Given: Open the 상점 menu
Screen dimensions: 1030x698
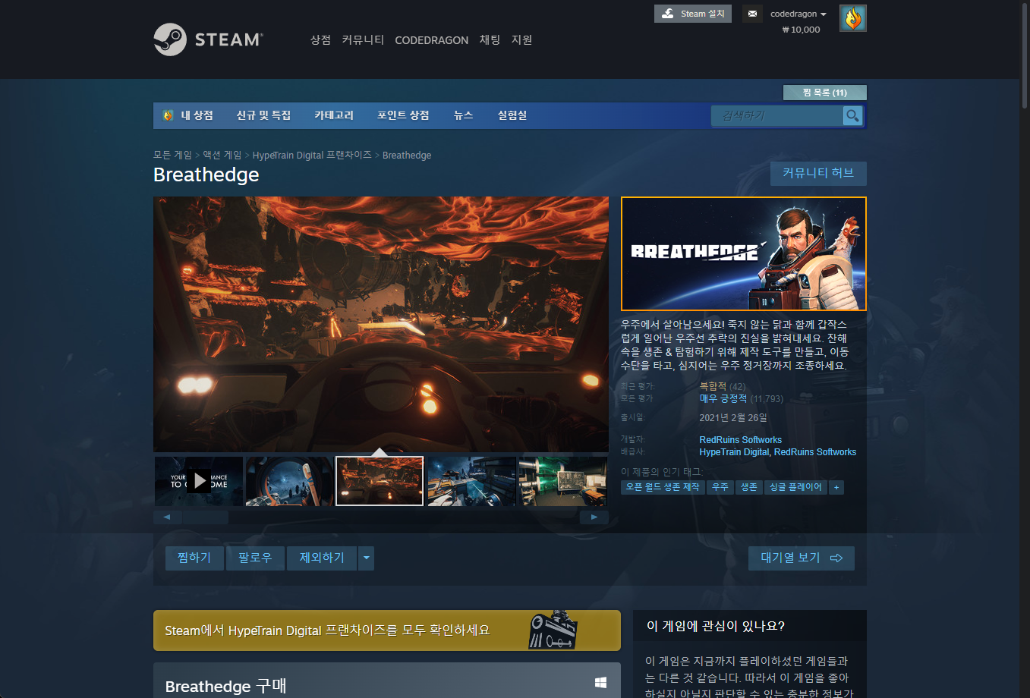Looking at the screenshot, I should point(320,39).
